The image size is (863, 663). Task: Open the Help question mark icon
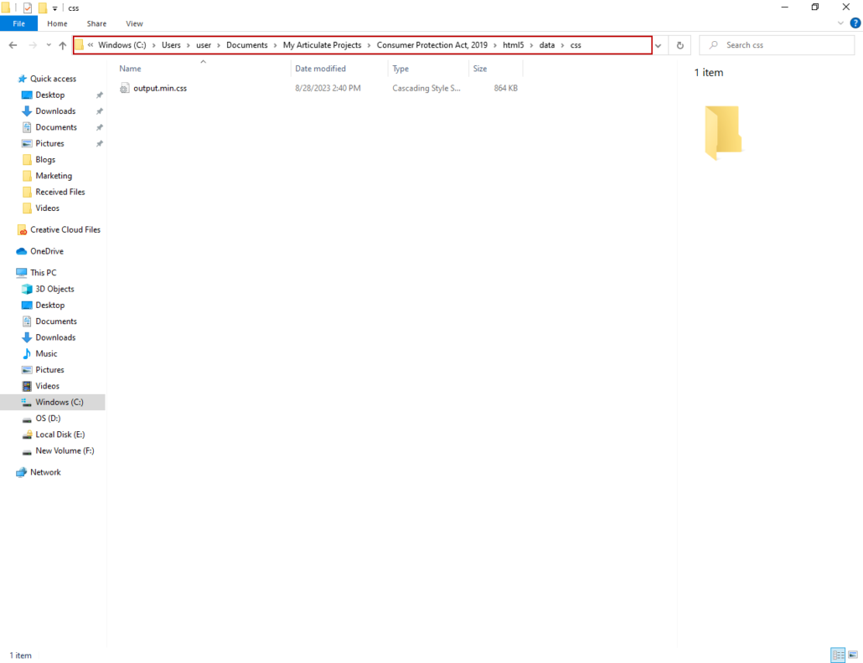click(855, 23)
